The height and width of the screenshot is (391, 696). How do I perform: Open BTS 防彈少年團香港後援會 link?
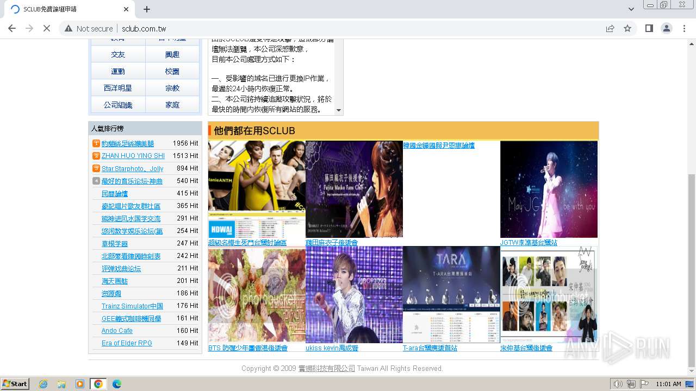[x=248, y=348]
